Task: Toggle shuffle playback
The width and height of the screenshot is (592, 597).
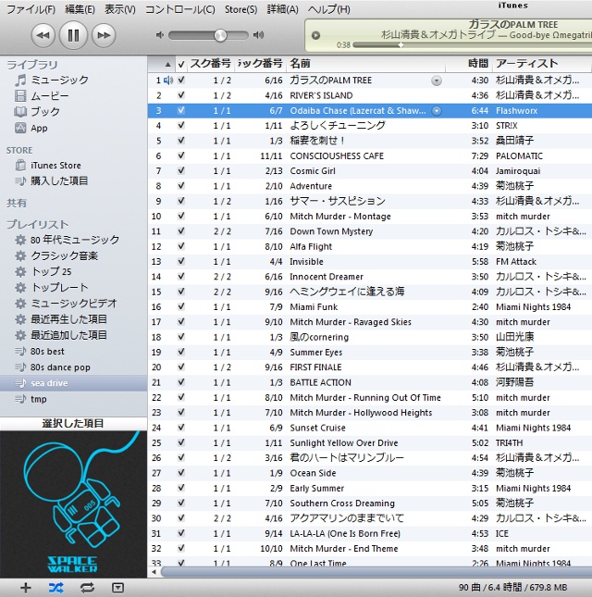Action: tap(56, 588)
